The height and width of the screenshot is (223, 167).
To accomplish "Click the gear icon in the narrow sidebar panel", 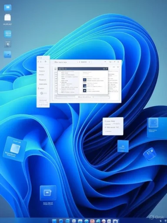I will tap(46, 61).
